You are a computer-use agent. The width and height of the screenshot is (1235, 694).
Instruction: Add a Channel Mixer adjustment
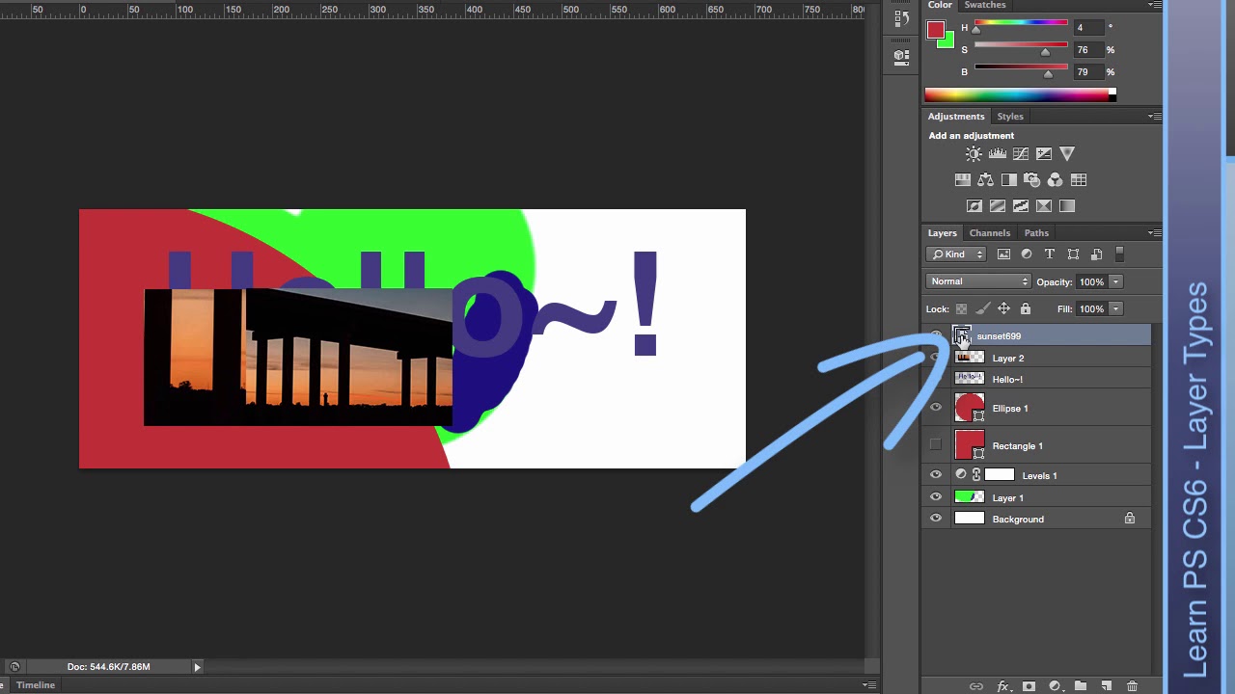click(1055, 180)
